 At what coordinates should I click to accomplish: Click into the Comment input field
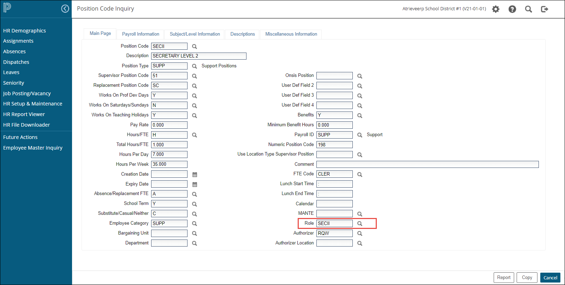pos(427,164)
